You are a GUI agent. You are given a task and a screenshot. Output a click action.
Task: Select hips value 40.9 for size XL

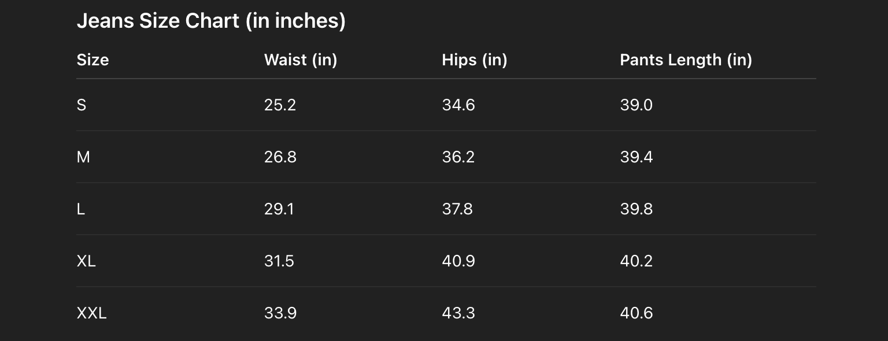click(x=458, y=261)
